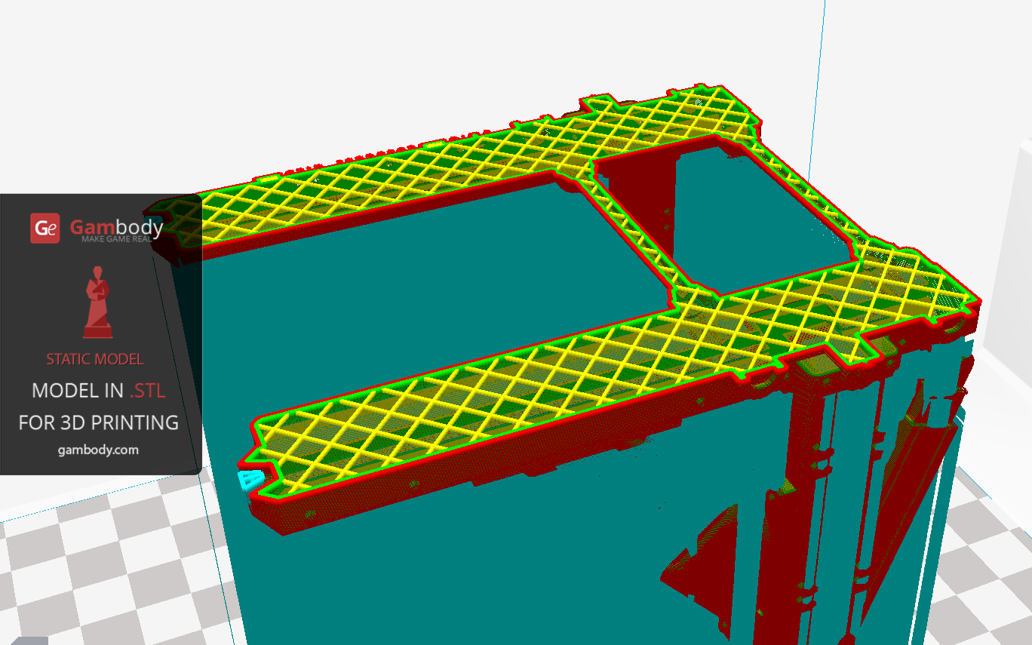This screenshot has height=645, width=1032.
Task: Select the cyan triangular marker on the model
Action: click(x=250, y=480)
